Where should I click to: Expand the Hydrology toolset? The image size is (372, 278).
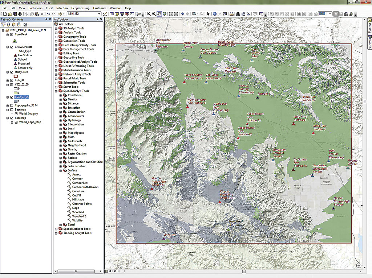pos(61,120)
